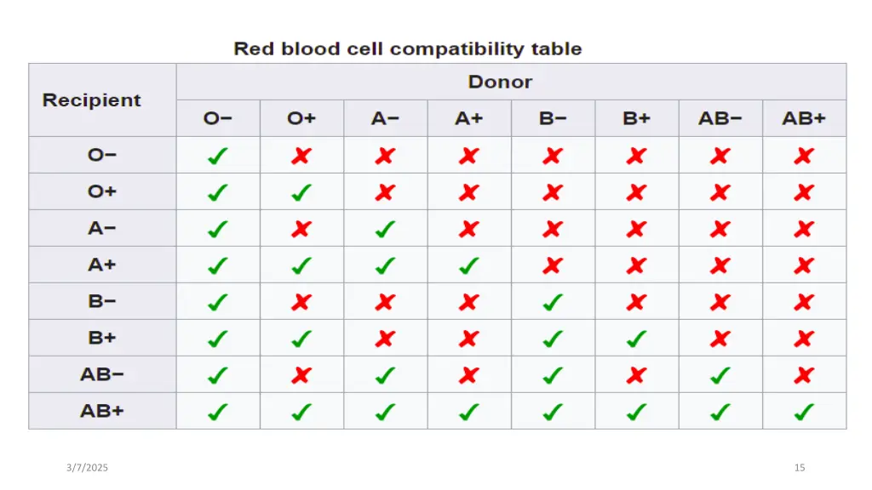This screenshot has width=872, height=490.
Task: Click the check for O+ recipient, O+ donor
Action: pos(301,193)
